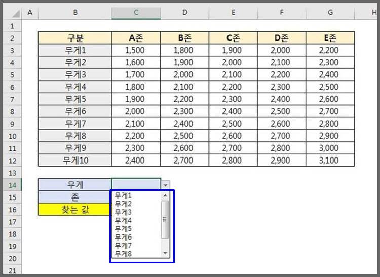Image resolution: width=380 pixels, height=277 pixels.
Task: Select row 14 header
Action: (12, 185)
